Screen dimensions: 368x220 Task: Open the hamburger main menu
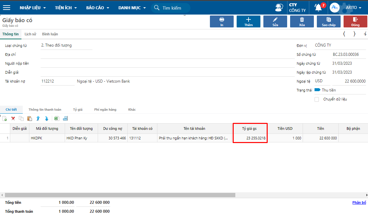7,8
